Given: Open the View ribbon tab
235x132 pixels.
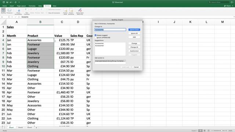Looking at the screenshot, I should 55,6.
